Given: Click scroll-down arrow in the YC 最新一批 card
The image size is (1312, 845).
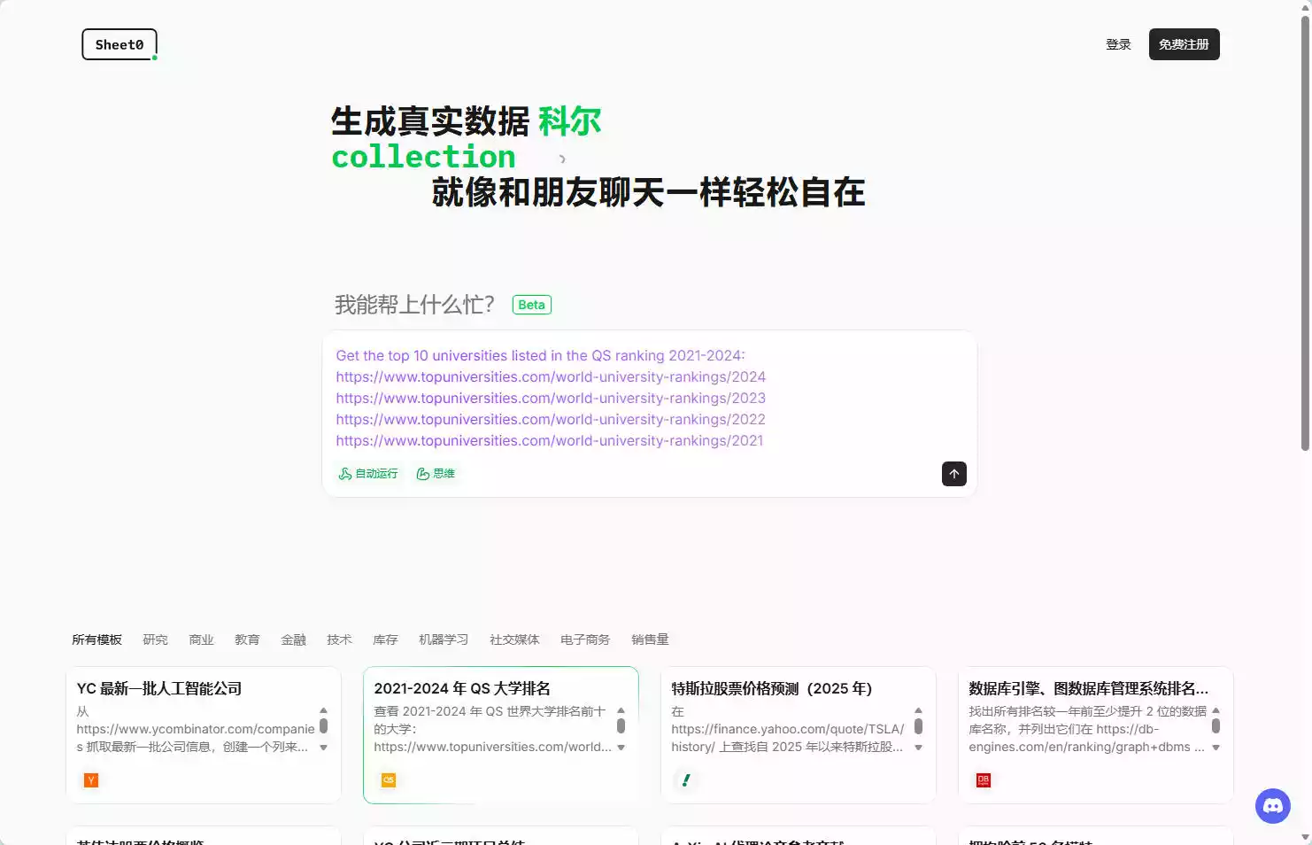Looking at the screenshot, I should tap(324, 748).
